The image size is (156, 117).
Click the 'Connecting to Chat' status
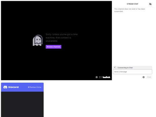point(133,68)
